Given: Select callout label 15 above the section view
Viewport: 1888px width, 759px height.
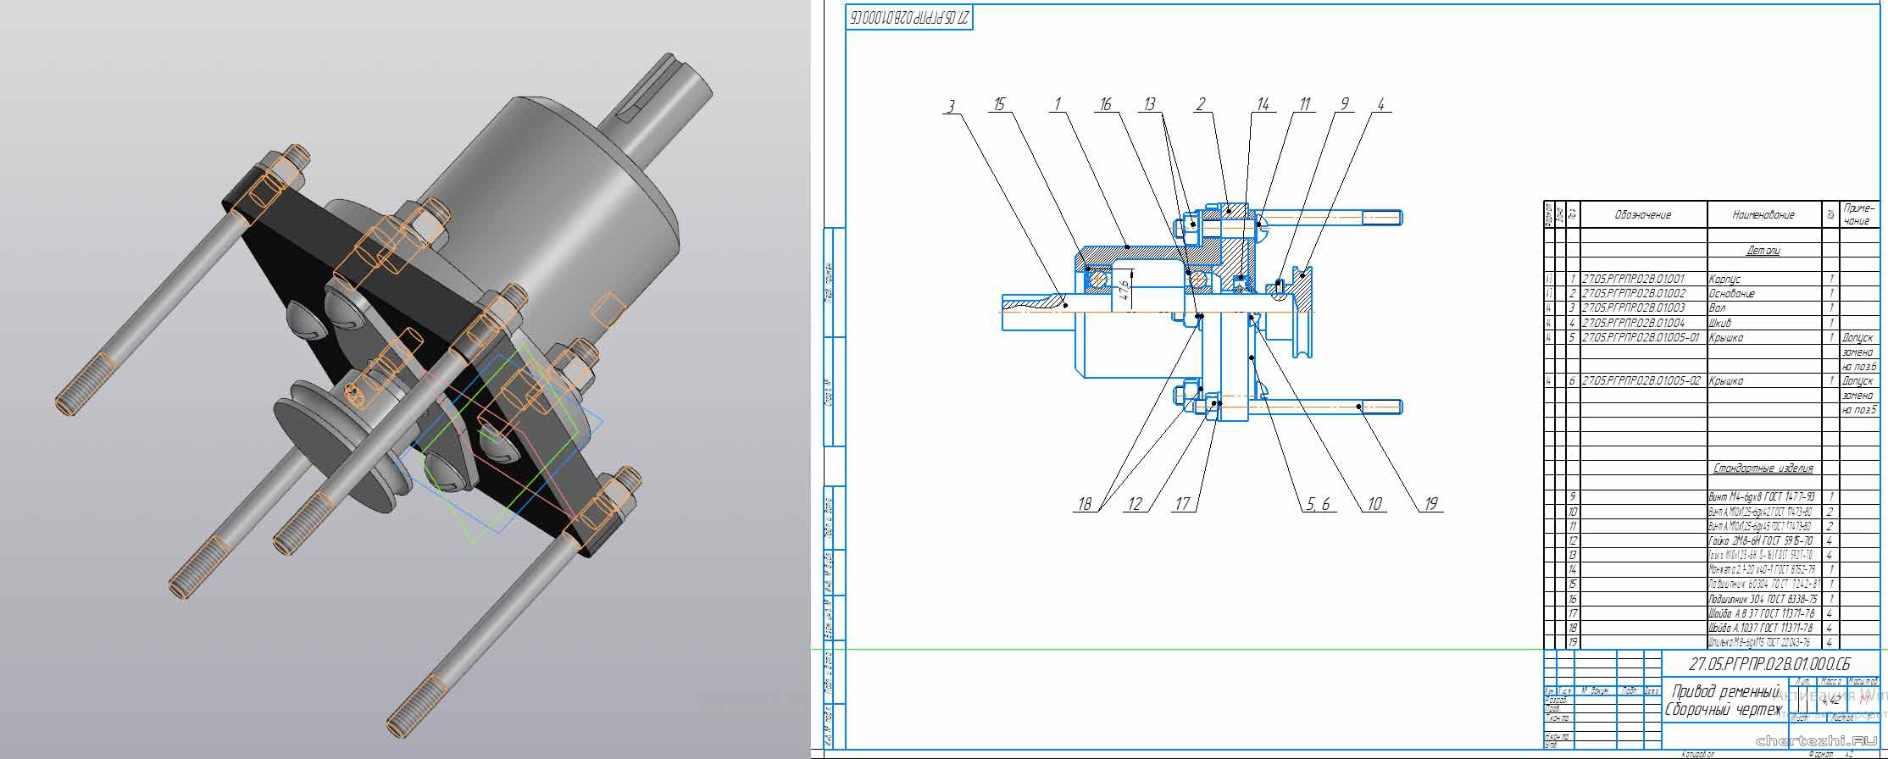Looking at the screenshot, I should pos(998,104).
